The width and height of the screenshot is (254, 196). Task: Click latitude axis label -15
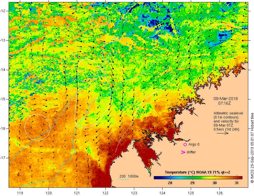(x=3, y=99)
